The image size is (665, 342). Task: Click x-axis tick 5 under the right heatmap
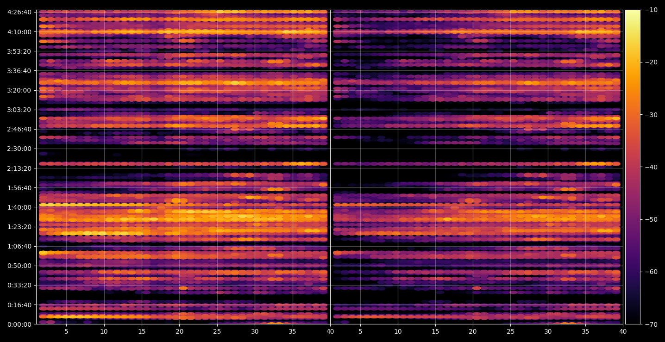point(360,331)
